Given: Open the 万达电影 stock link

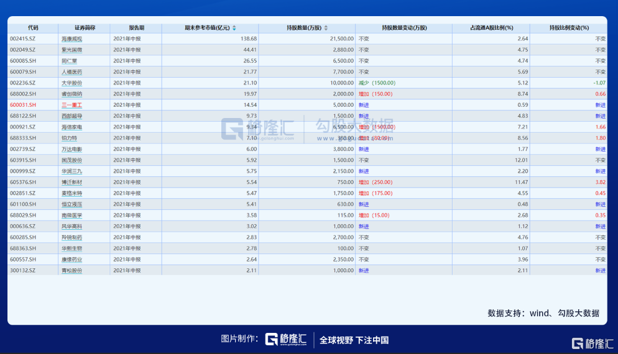Looking at the screenshot, I should pyautogui.click(x=71, y=149).
